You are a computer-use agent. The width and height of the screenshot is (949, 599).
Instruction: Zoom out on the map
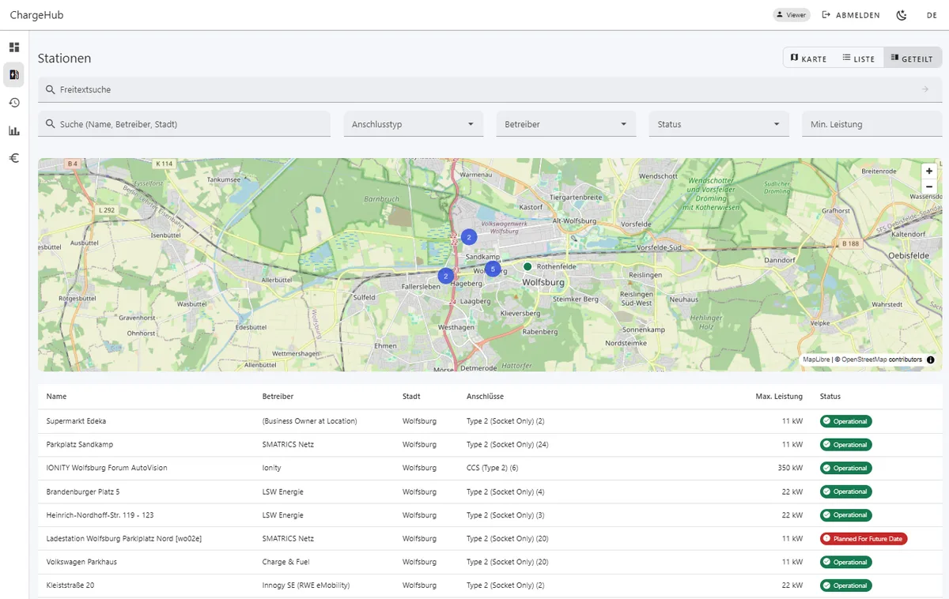point(929,186)
